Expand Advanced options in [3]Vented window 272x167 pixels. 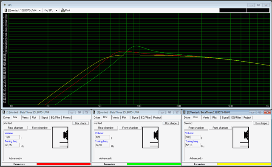(196, 159)
